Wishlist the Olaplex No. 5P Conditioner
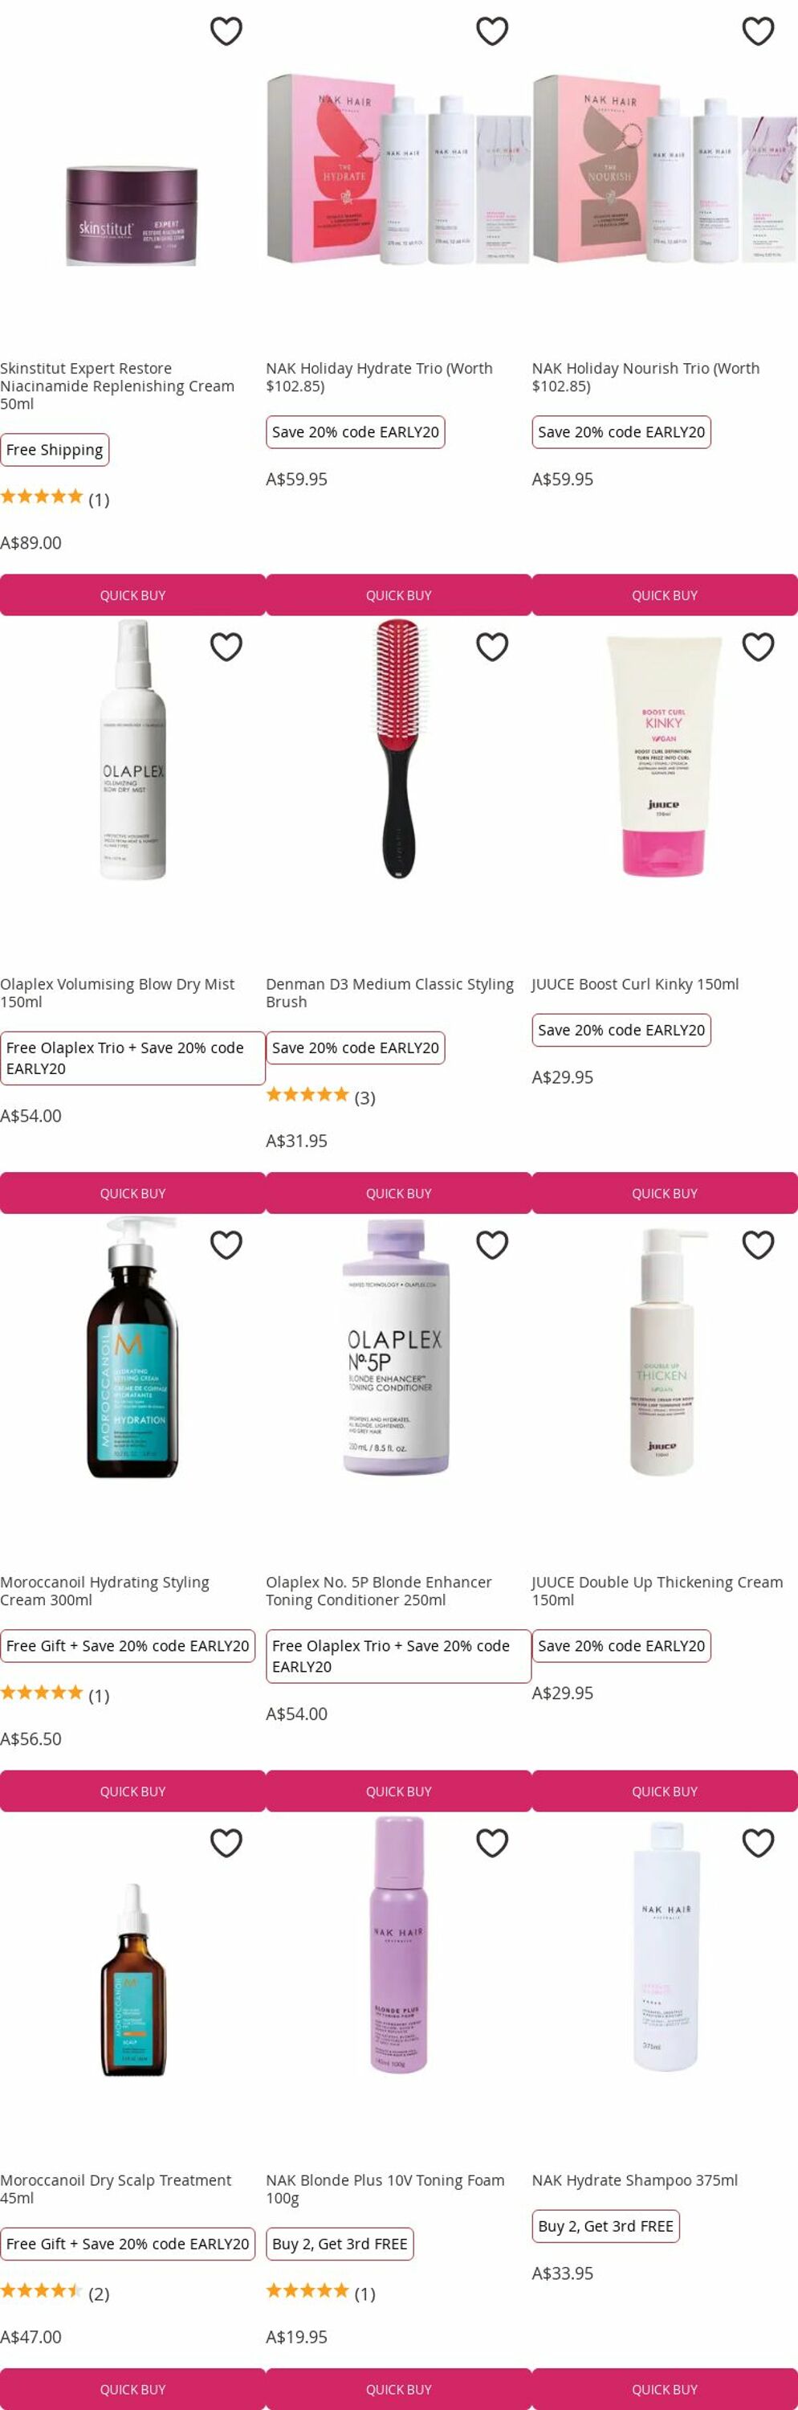 point(492,1244)
